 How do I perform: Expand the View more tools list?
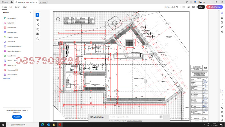[6, 78]
